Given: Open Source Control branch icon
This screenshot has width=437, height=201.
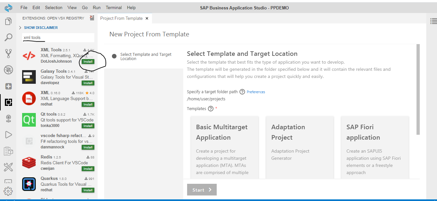Looking at the screenshot, I should [8, 54].
